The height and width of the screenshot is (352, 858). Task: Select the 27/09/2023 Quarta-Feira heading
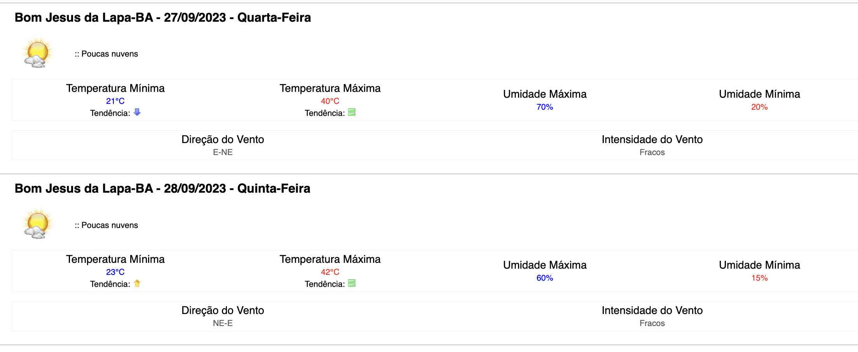[x=163, y=17]
